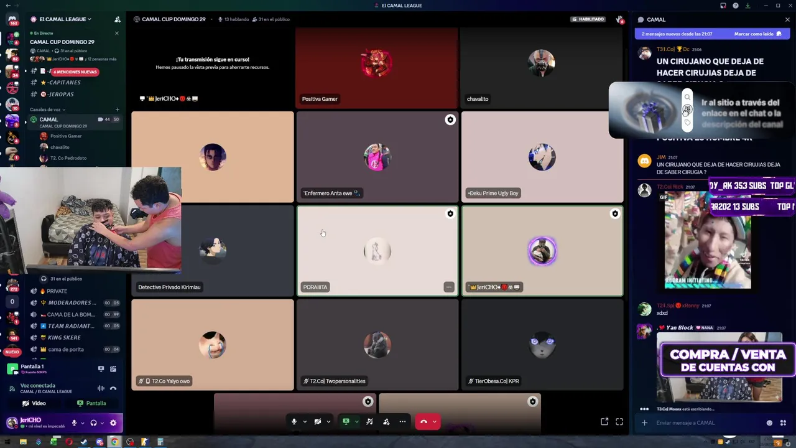
Task: Open apps icon at right of message box
Action: (784, 423)
